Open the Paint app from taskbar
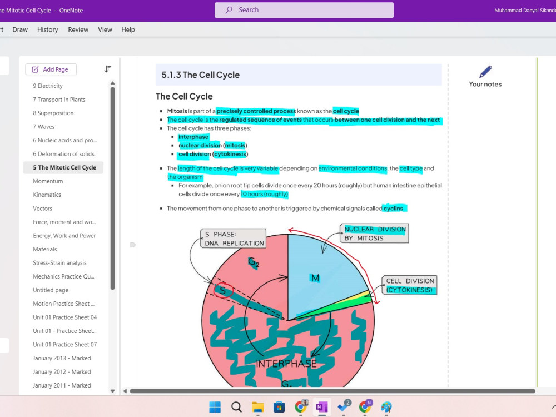The image size is (556, 417). [x=386, y=407]
